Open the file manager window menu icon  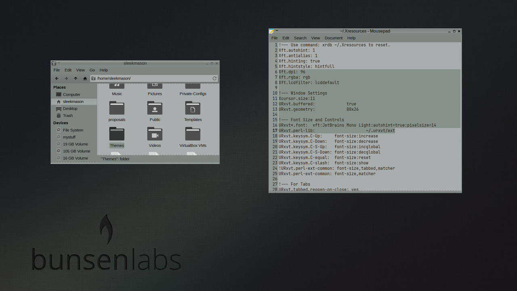coord(54,63)
